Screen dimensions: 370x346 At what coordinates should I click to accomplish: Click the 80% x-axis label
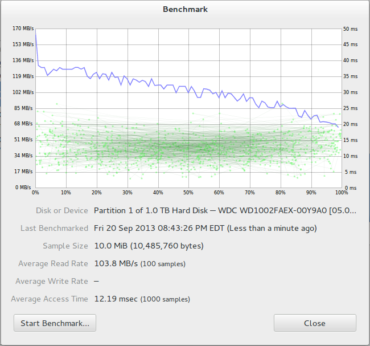280,192
